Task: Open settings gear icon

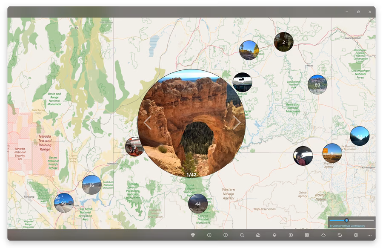Action: point(356,235)
